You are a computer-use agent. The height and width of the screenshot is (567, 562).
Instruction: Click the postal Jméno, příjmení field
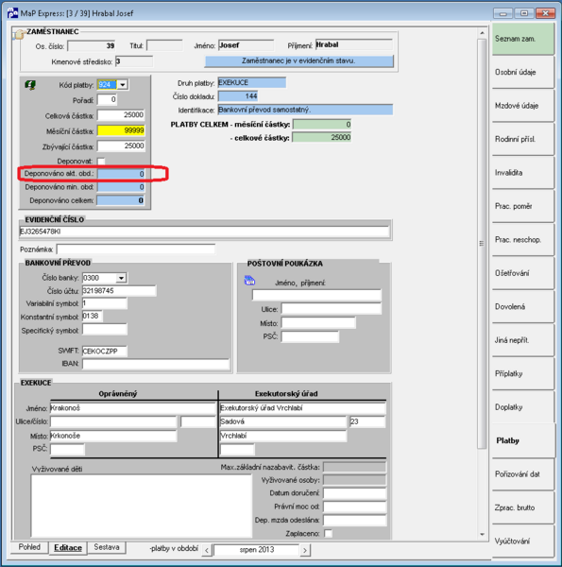[317, 295]
